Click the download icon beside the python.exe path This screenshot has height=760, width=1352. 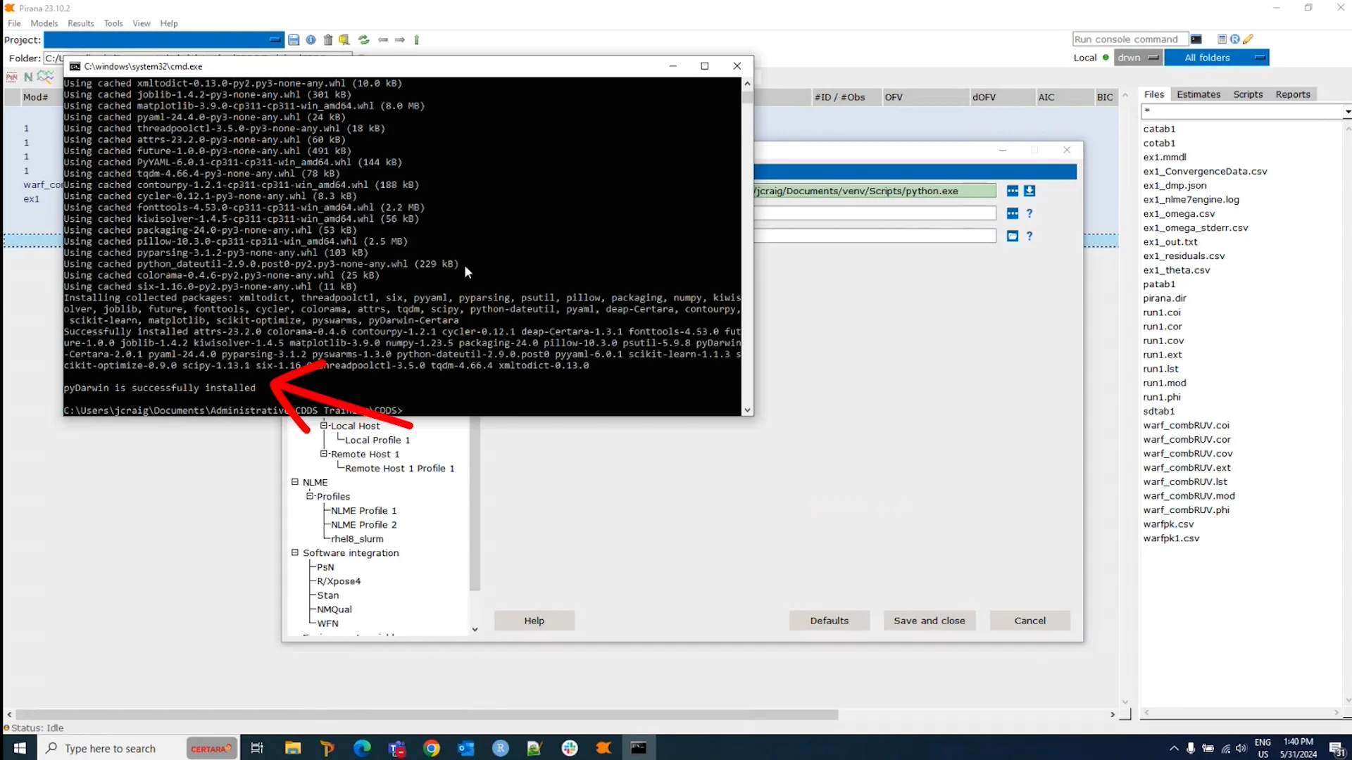click(x=1030, y=191)
